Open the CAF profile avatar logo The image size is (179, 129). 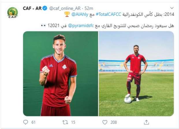[12, 13]
